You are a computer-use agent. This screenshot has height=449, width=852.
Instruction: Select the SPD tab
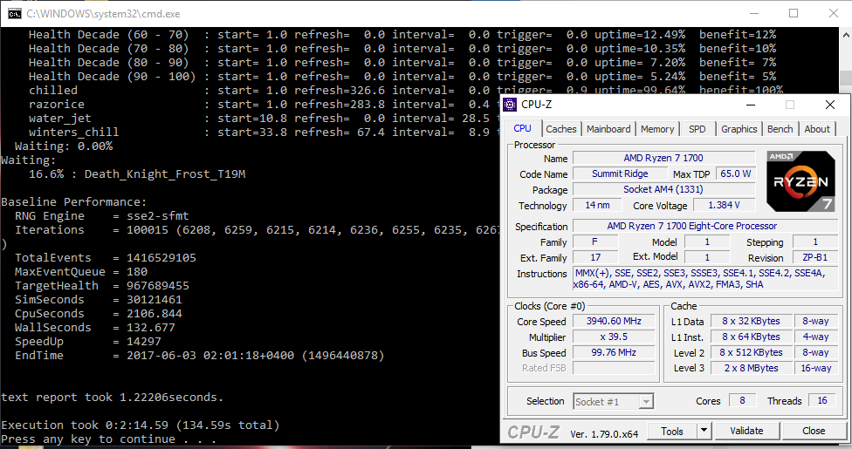click(x=697, y=129)
